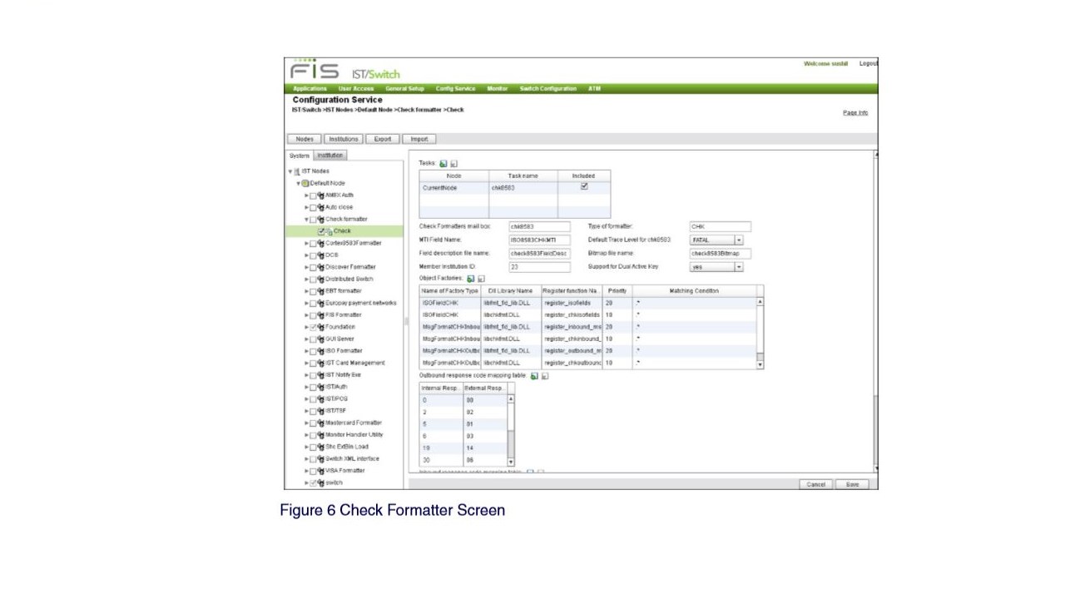
Task: Click the Import button
Action: [419, 139]
